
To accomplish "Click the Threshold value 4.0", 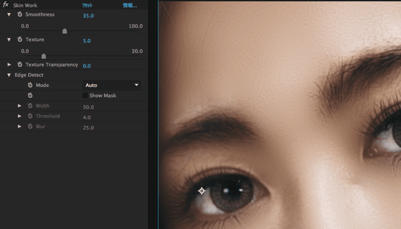I will coord(87,117).
